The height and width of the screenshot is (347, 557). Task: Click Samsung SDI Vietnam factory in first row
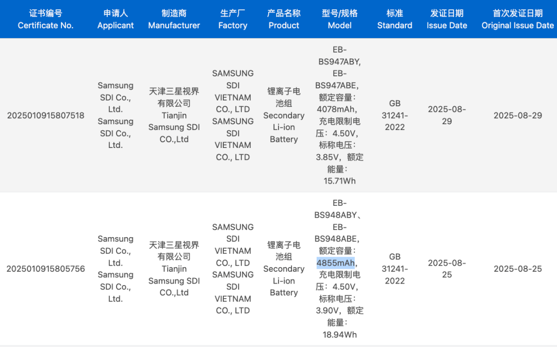point(233,115)
